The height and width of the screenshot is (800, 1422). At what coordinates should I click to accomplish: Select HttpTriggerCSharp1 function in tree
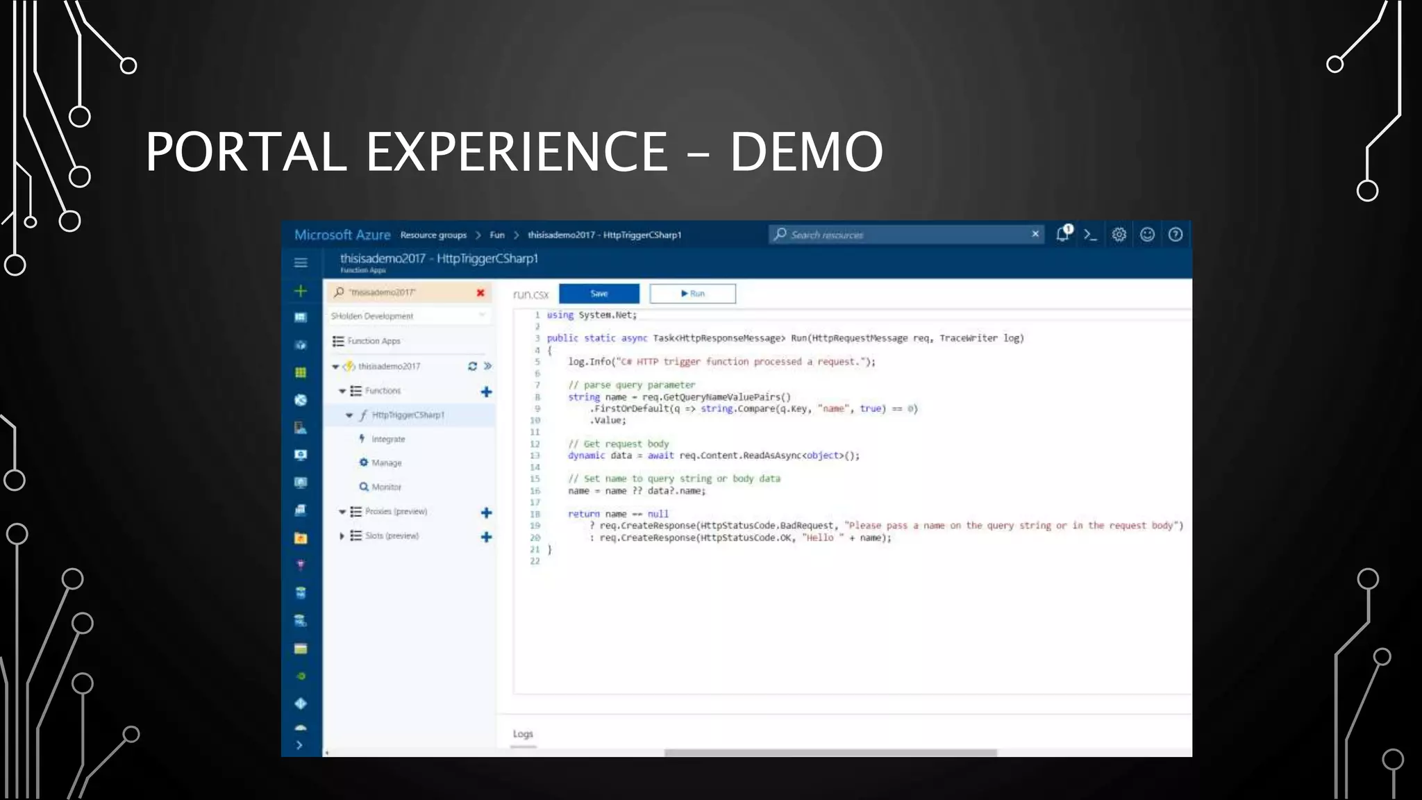409,415
